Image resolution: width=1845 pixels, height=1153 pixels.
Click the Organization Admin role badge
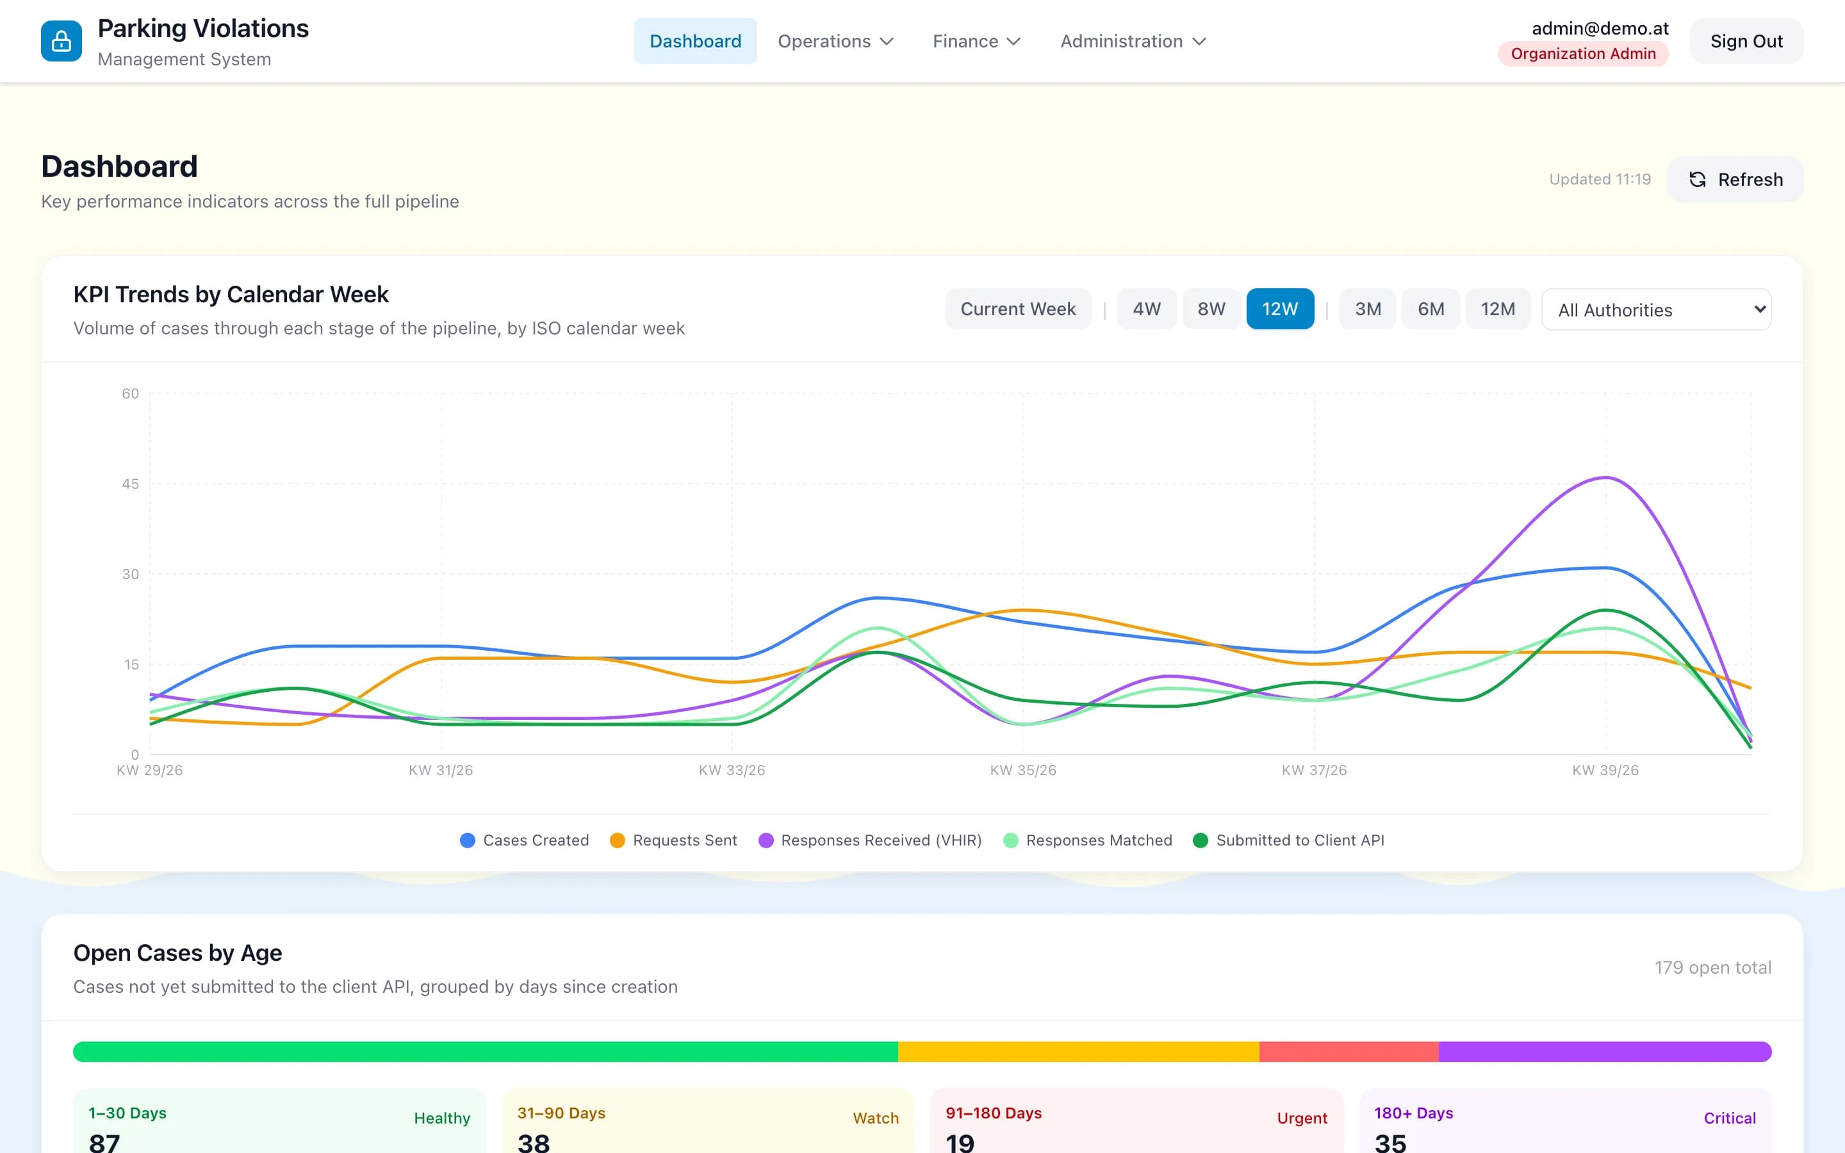click(1584, 53)
